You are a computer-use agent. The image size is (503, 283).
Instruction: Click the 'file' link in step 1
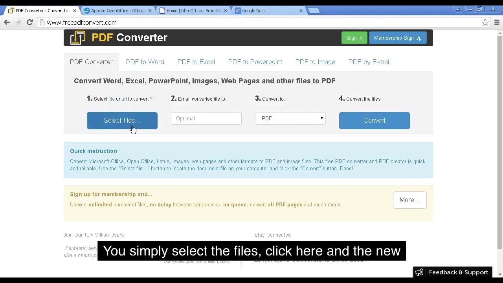(x=112, y=99)
